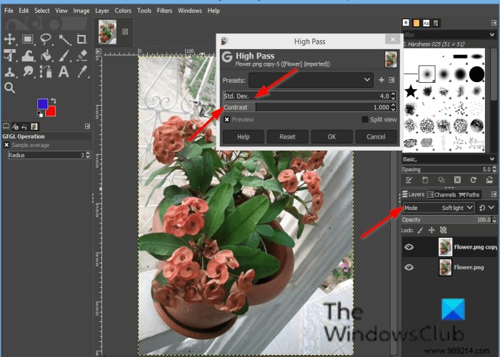The width and height of the screenshot is (500, 357).
Task: Switch to the Channels tab
Action: pyautogui.click(x=442, y=195)
